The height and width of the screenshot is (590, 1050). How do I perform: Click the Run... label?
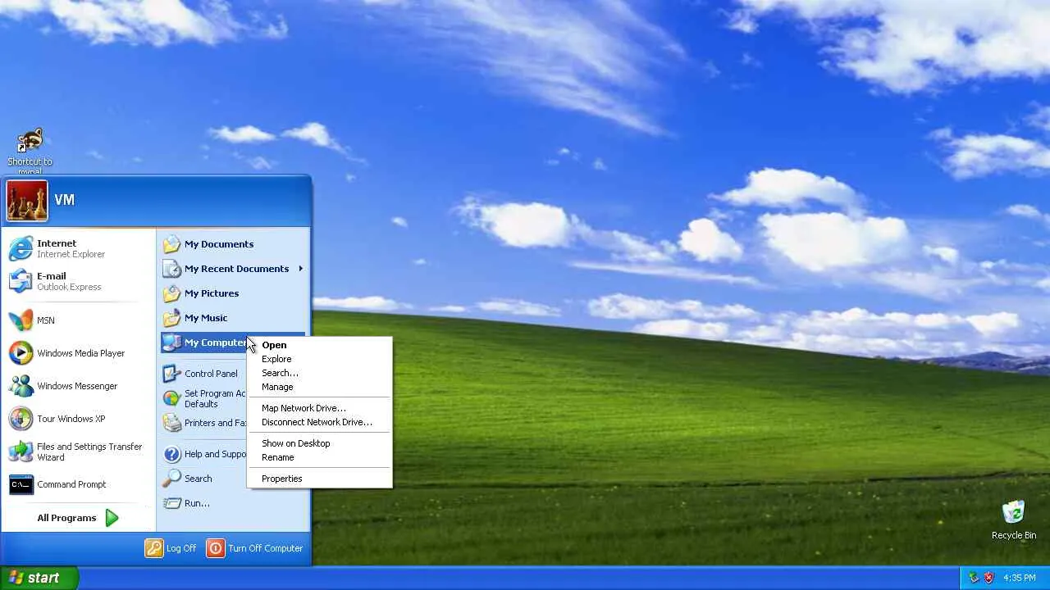click(x=197, y=503)
